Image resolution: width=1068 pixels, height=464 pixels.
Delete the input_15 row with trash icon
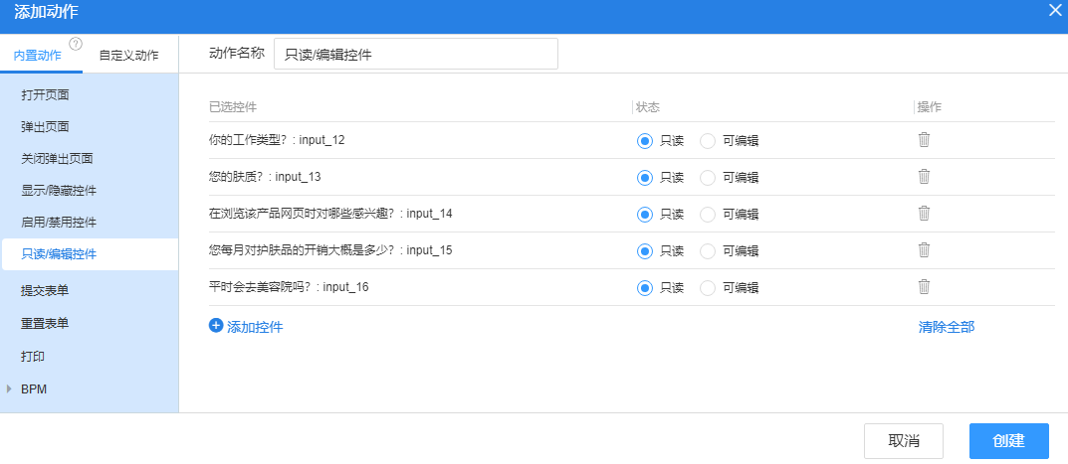(924, 250)
